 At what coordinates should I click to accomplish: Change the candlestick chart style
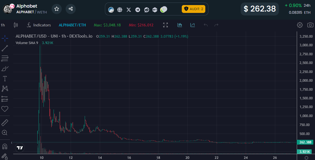(16, 25)
